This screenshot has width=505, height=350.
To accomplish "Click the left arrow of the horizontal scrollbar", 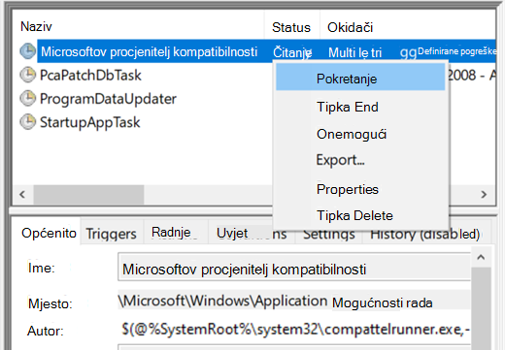I will point(22,195).
